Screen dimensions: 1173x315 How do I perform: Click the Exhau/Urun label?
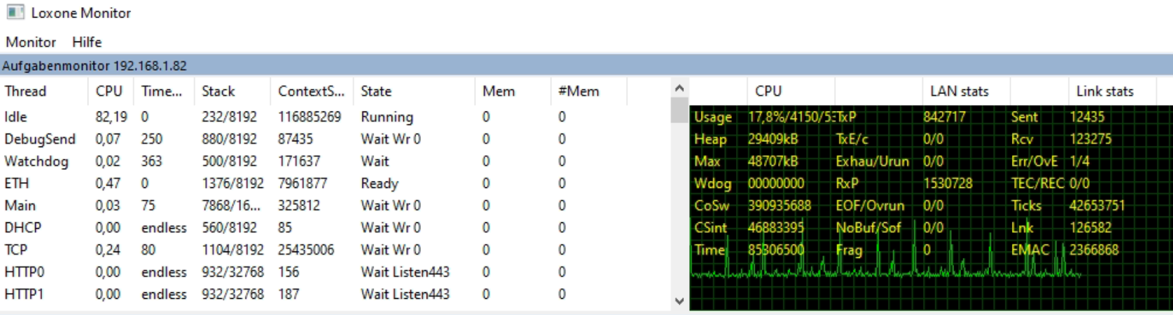(872, 161)
